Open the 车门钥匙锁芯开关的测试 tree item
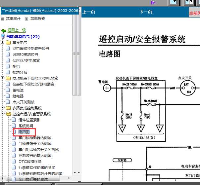This screenshot has width=200, height=185. coord(38,150)
